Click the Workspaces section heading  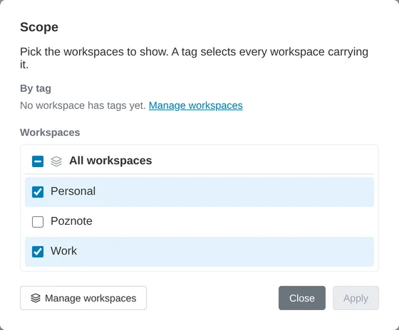[x=50, y=132]
